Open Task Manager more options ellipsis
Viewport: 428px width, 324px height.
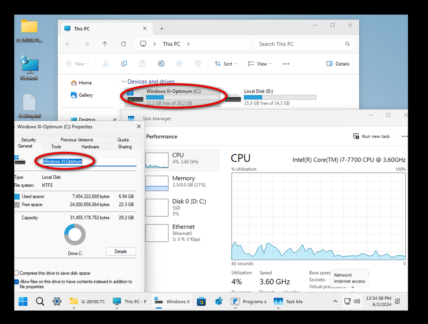404,136
